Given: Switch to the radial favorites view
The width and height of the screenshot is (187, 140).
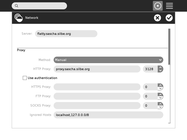Looking at the screenshot, I should pyautogui.click(x=158, y=6).
